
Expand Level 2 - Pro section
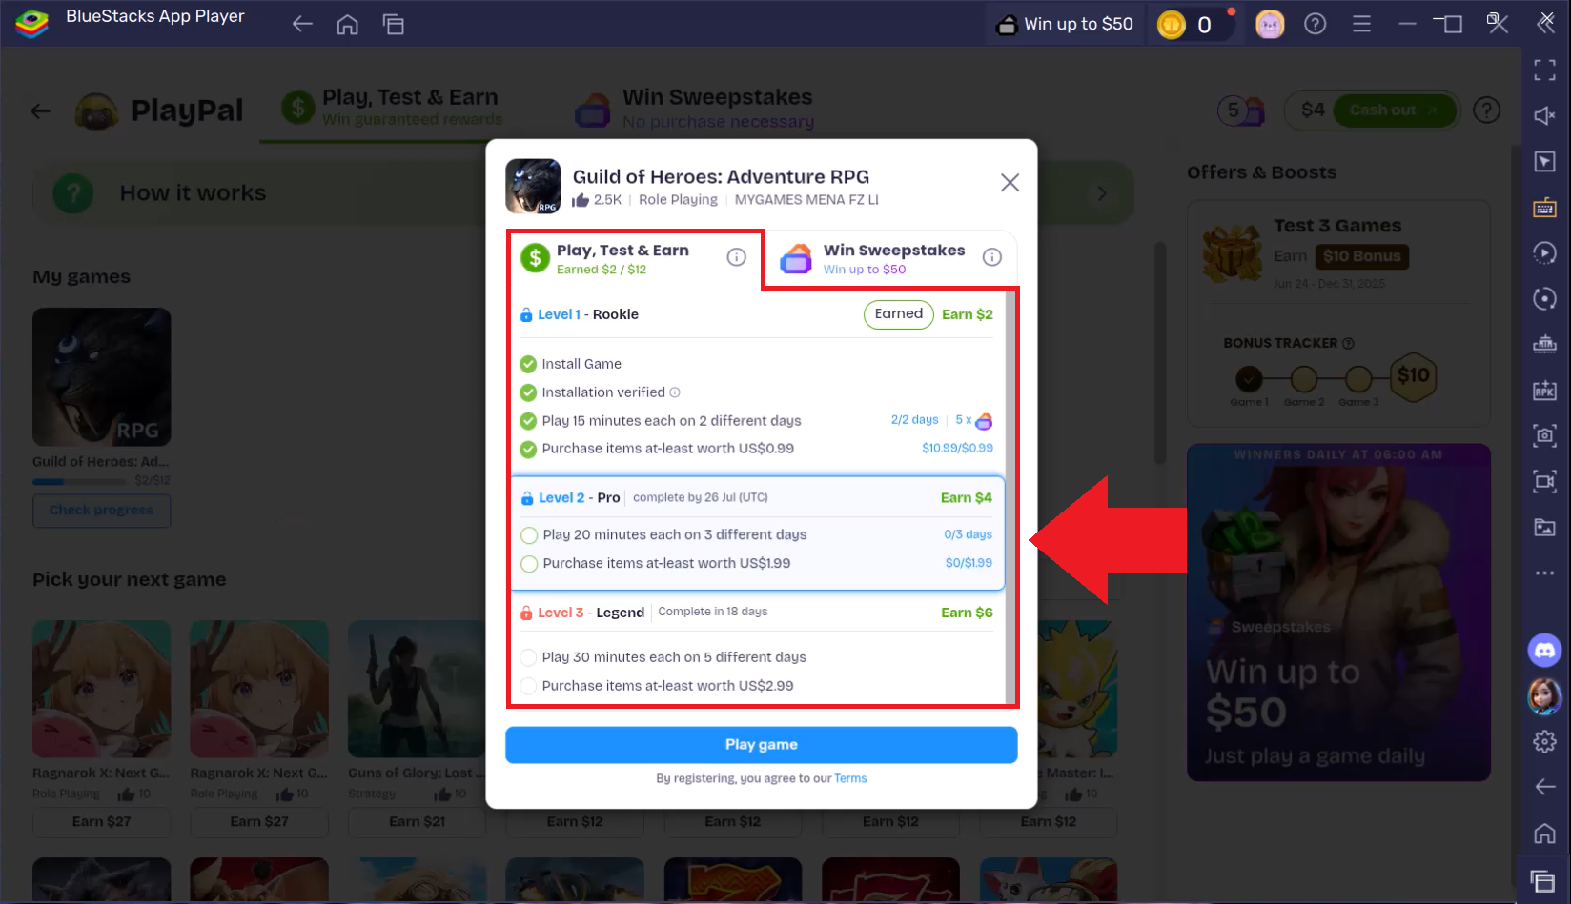[757, 498]
